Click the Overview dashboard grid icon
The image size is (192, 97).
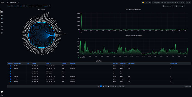tap(8, 3)
